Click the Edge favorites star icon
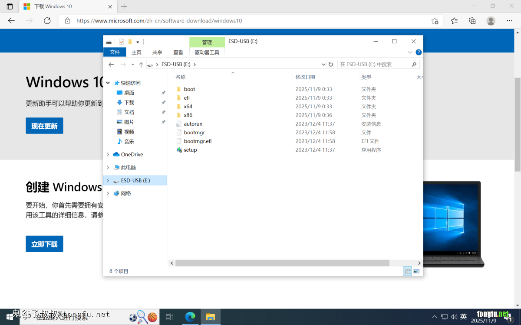Viewport: 521px width, 325px height. click(x=454, y=20)
